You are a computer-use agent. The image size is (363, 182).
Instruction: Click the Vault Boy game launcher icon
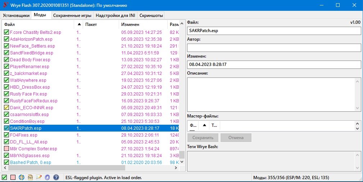pyautogui.click(x=22, y=177)
